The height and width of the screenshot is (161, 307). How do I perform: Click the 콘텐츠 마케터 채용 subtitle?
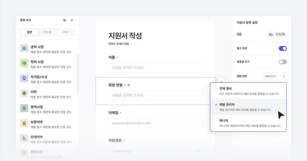click(x=119, y=44)
